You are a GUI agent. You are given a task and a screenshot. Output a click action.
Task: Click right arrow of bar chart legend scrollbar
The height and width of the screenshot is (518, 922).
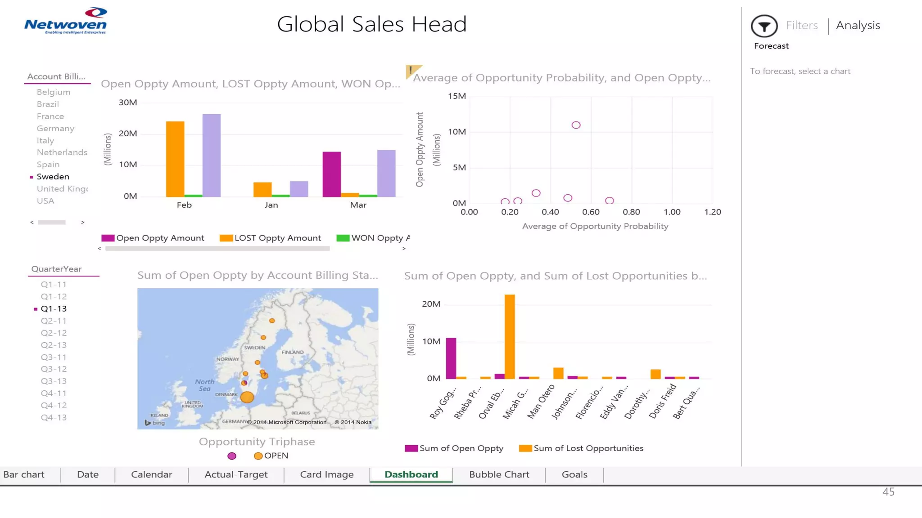tap(404, 249)
